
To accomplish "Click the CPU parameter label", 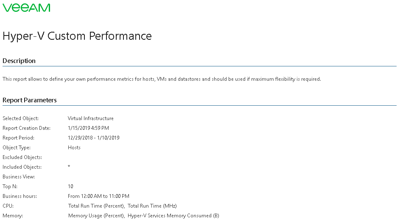I will [x=8, y=206].
